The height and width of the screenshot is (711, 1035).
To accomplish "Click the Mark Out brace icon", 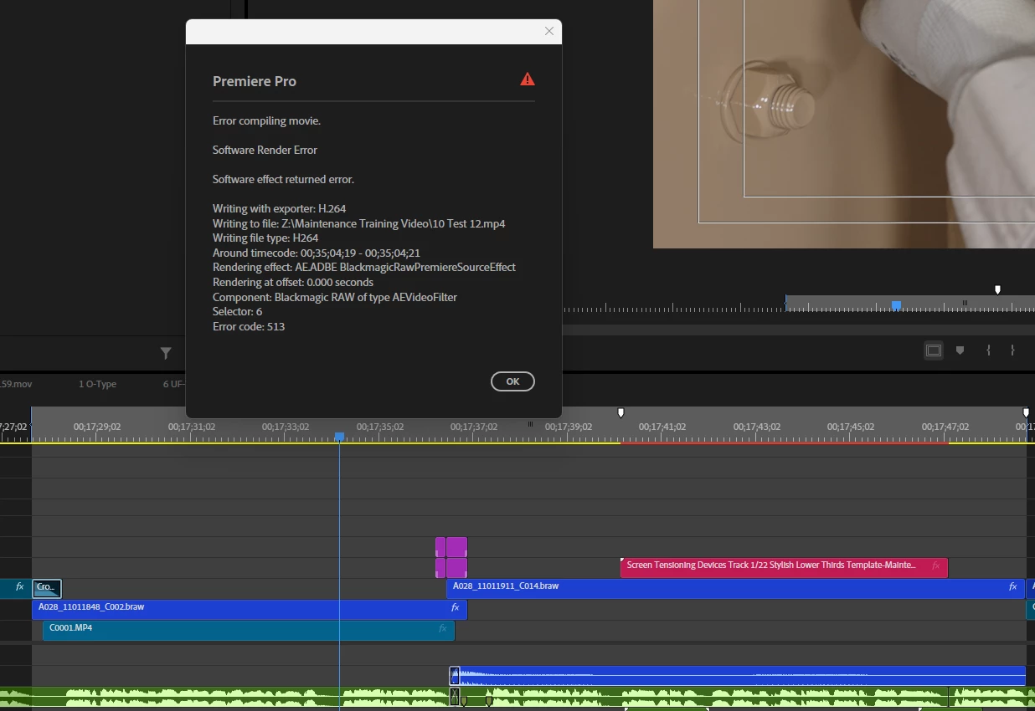I will pyautogui.click(x=1012, y=350).
